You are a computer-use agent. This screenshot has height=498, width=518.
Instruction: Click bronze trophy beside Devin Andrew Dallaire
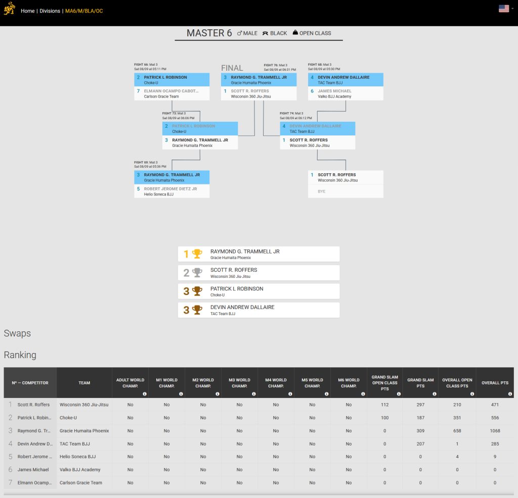click(x=197, y=310)
